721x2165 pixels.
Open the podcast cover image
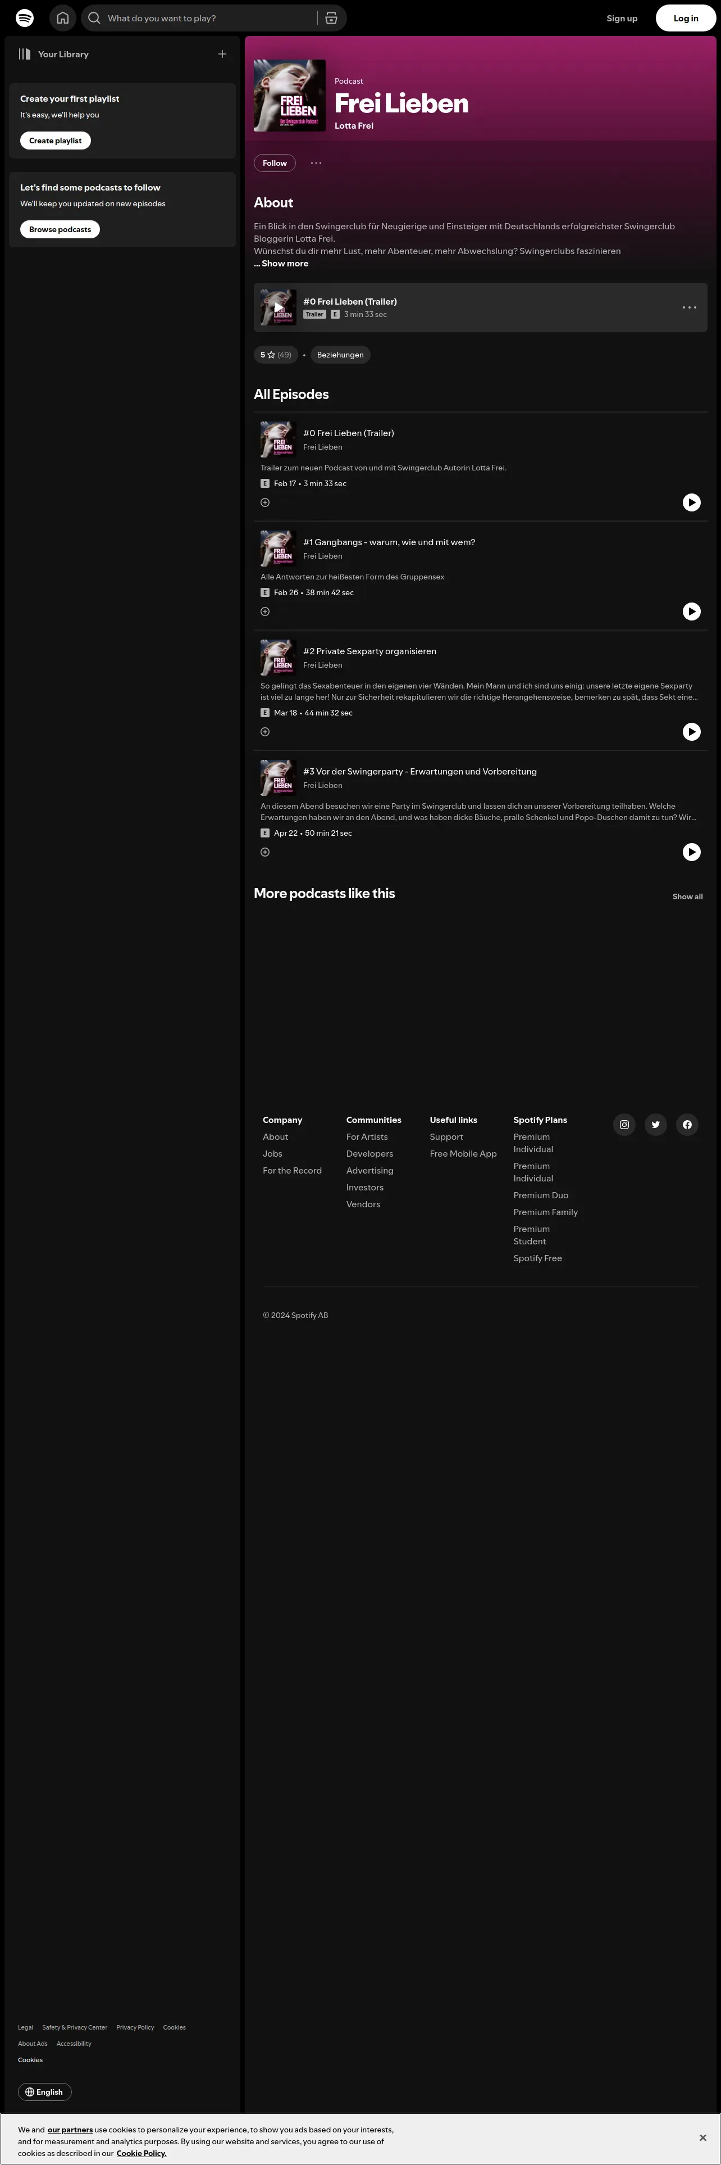pyautogui.click(x=290, y=96)
